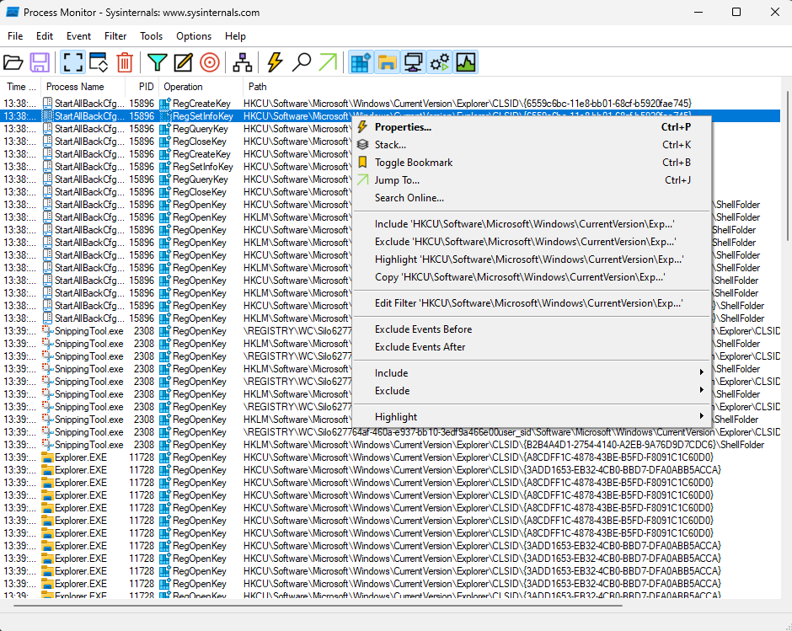This screenshot has height=631, width=792.
Task: Click the Clear (trash) toolbar icon
Action: pyautogui.click(x=124, y=62)
